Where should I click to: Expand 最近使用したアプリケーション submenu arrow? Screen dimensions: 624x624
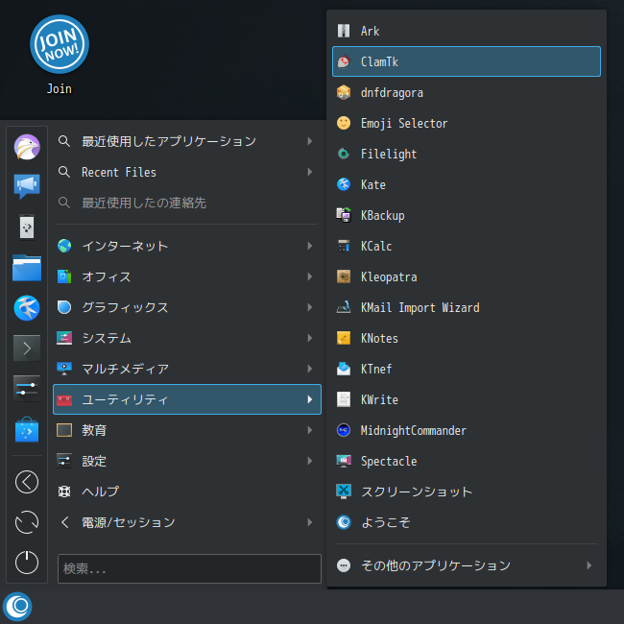click(310, 141)
